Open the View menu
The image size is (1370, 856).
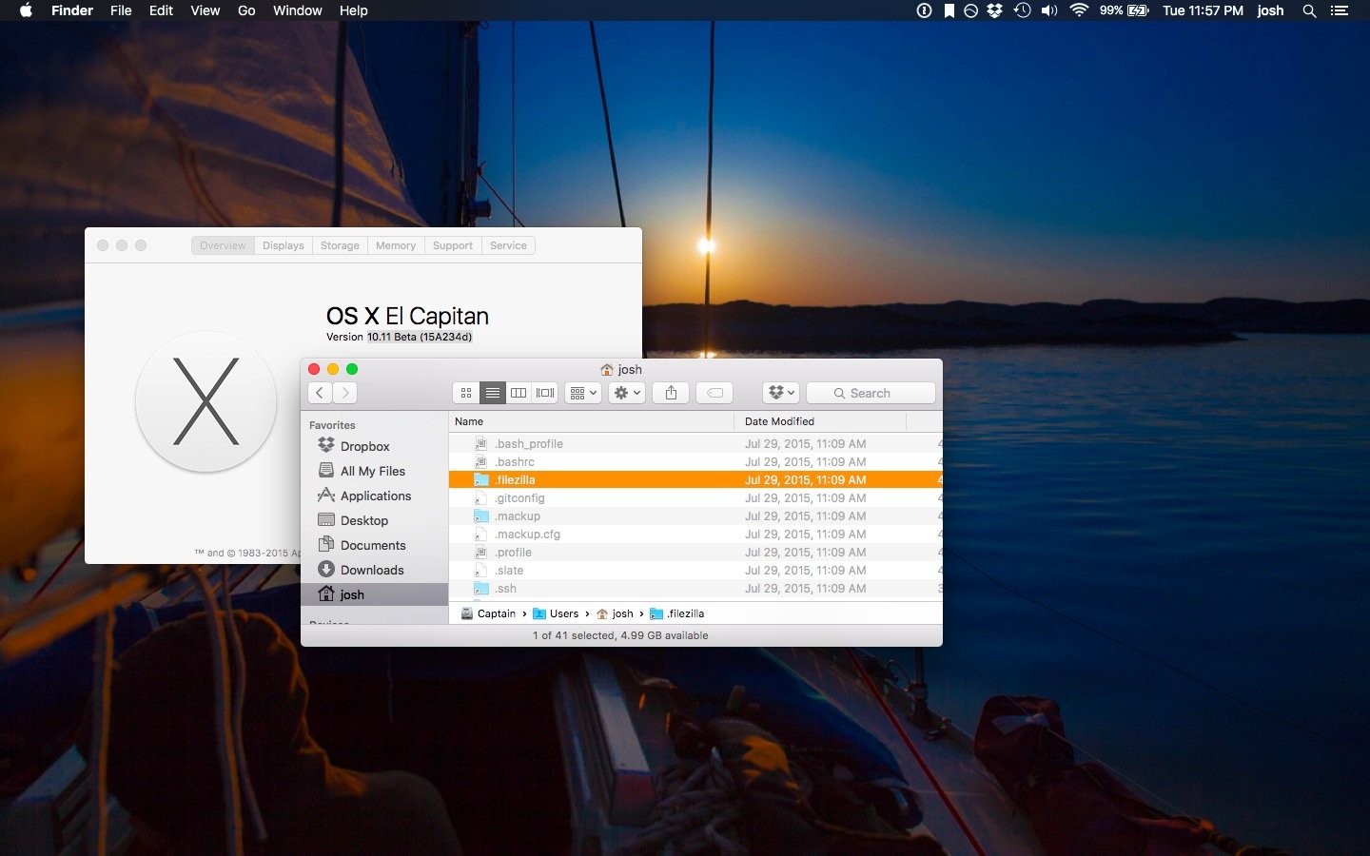pyautogui.click(x=205, y=10)
